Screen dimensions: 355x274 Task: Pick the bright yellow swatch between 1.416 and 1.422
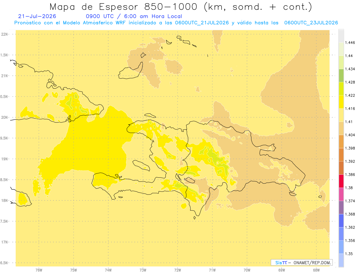click(341, 102)
